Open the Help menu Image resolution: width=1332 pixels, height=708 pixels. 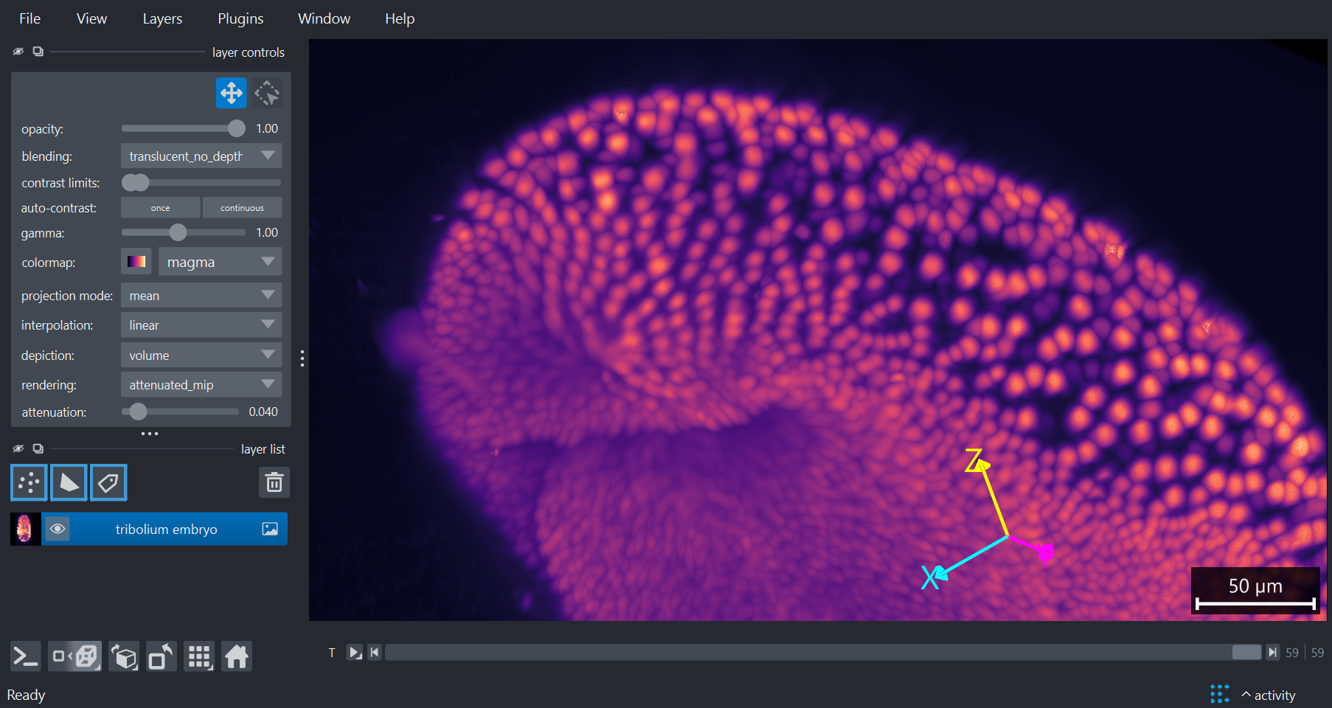[400, 18]
